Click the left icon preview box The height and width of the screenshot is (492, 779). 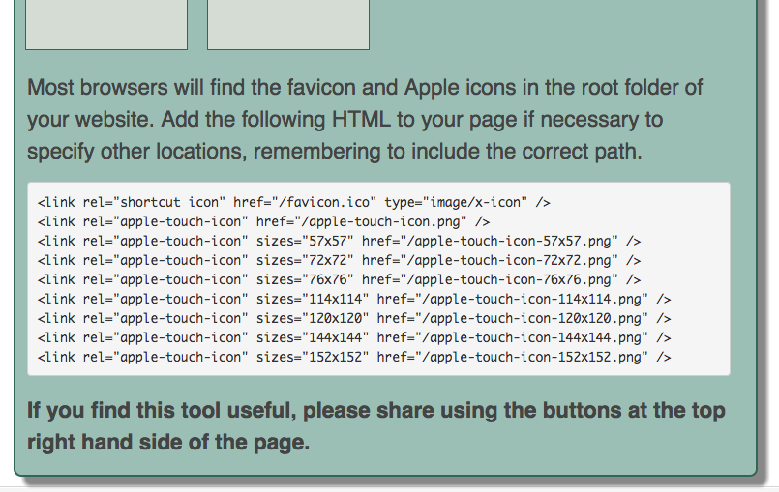click(x=105, y=24)
